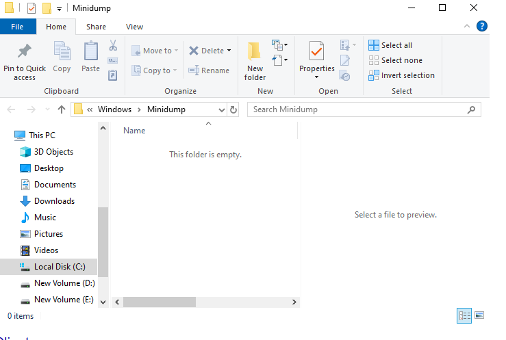
Task: Click navigation pane scroll down arrow
Action: tap(103, 302)
